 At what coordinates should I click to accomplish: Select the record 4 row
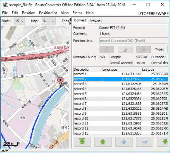coord(121,89)
